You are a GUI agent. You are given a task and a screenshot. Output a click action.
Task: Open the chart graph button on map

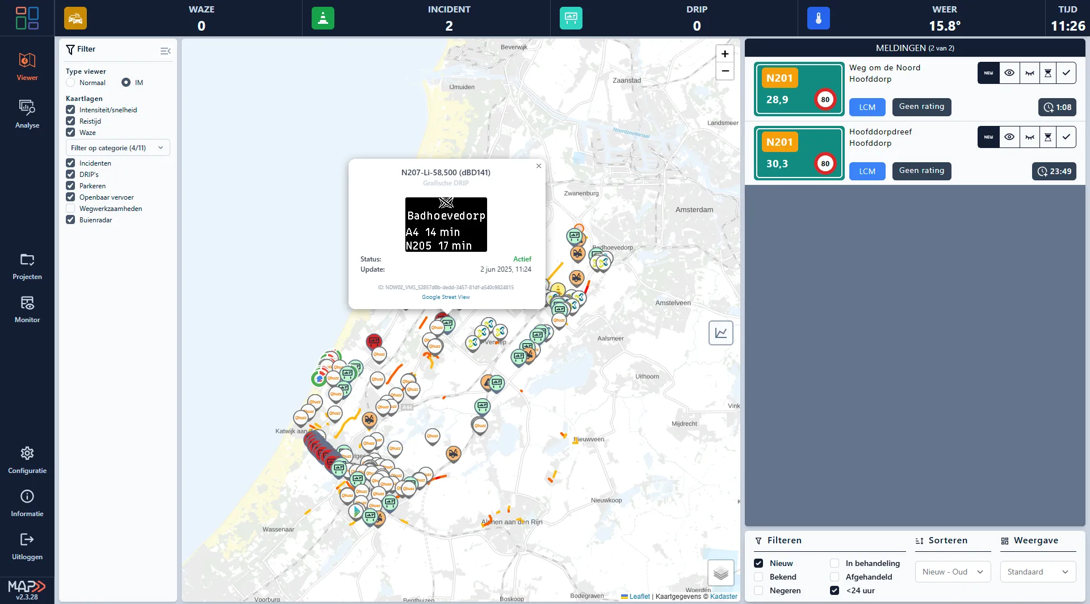coord(720,333)
